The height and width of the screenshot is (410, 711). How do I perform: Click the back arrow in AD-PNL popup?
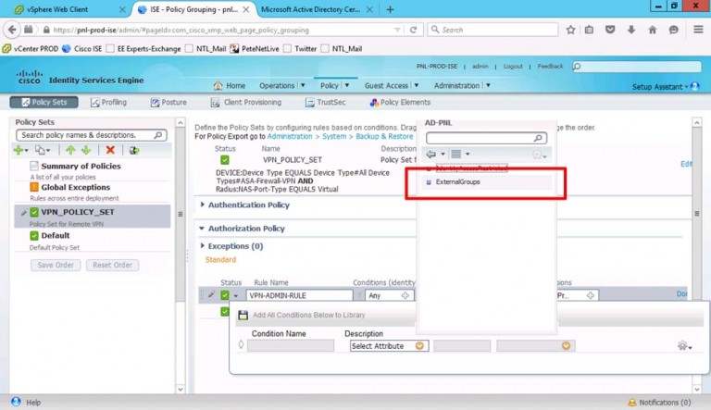(x=431, y=155)
